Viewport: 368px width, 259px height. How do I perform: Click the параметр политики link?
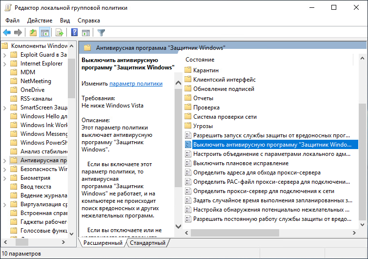[136, 84]
